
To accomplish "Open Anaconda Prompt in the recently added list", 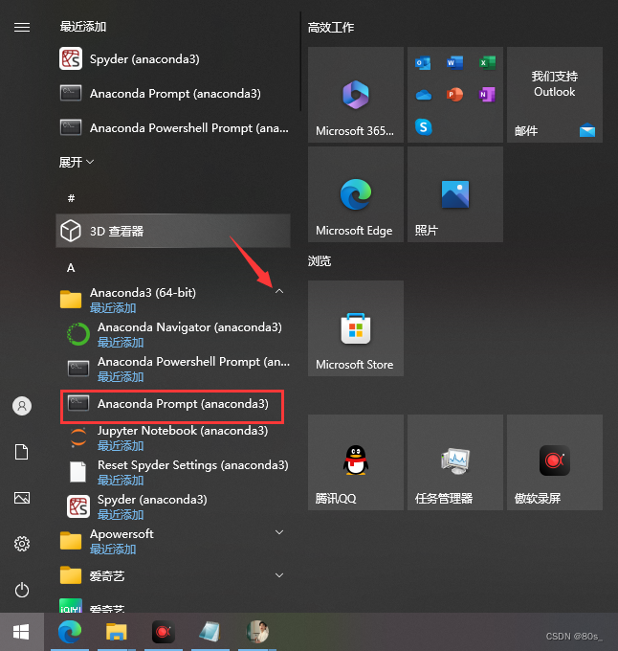I will click(173, 94).
